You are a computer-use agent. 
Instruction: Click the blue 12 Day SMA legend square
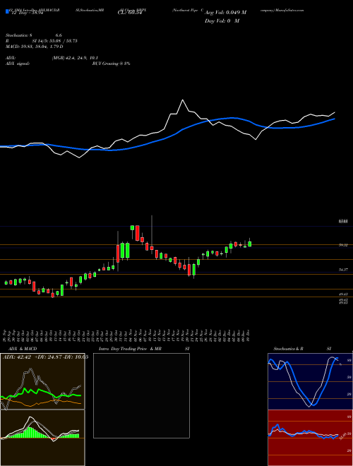click(7, 12)
